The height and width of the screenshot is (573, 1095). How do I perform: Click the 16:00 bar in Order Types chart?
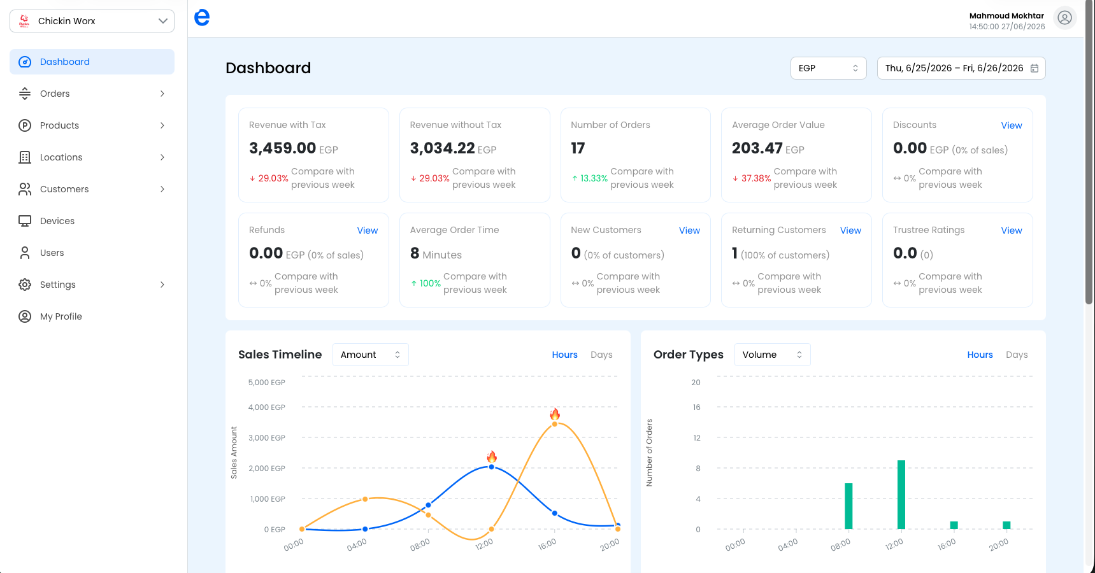[954, 525]
